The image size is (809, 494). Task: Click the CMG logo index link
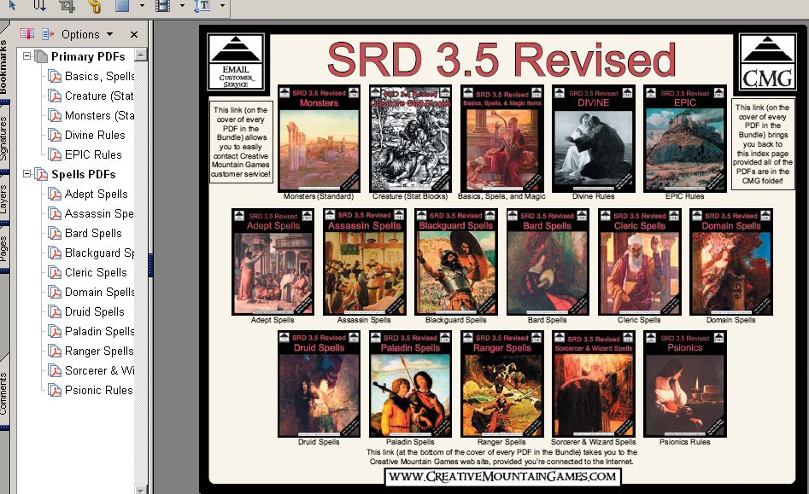click(768, 61)
